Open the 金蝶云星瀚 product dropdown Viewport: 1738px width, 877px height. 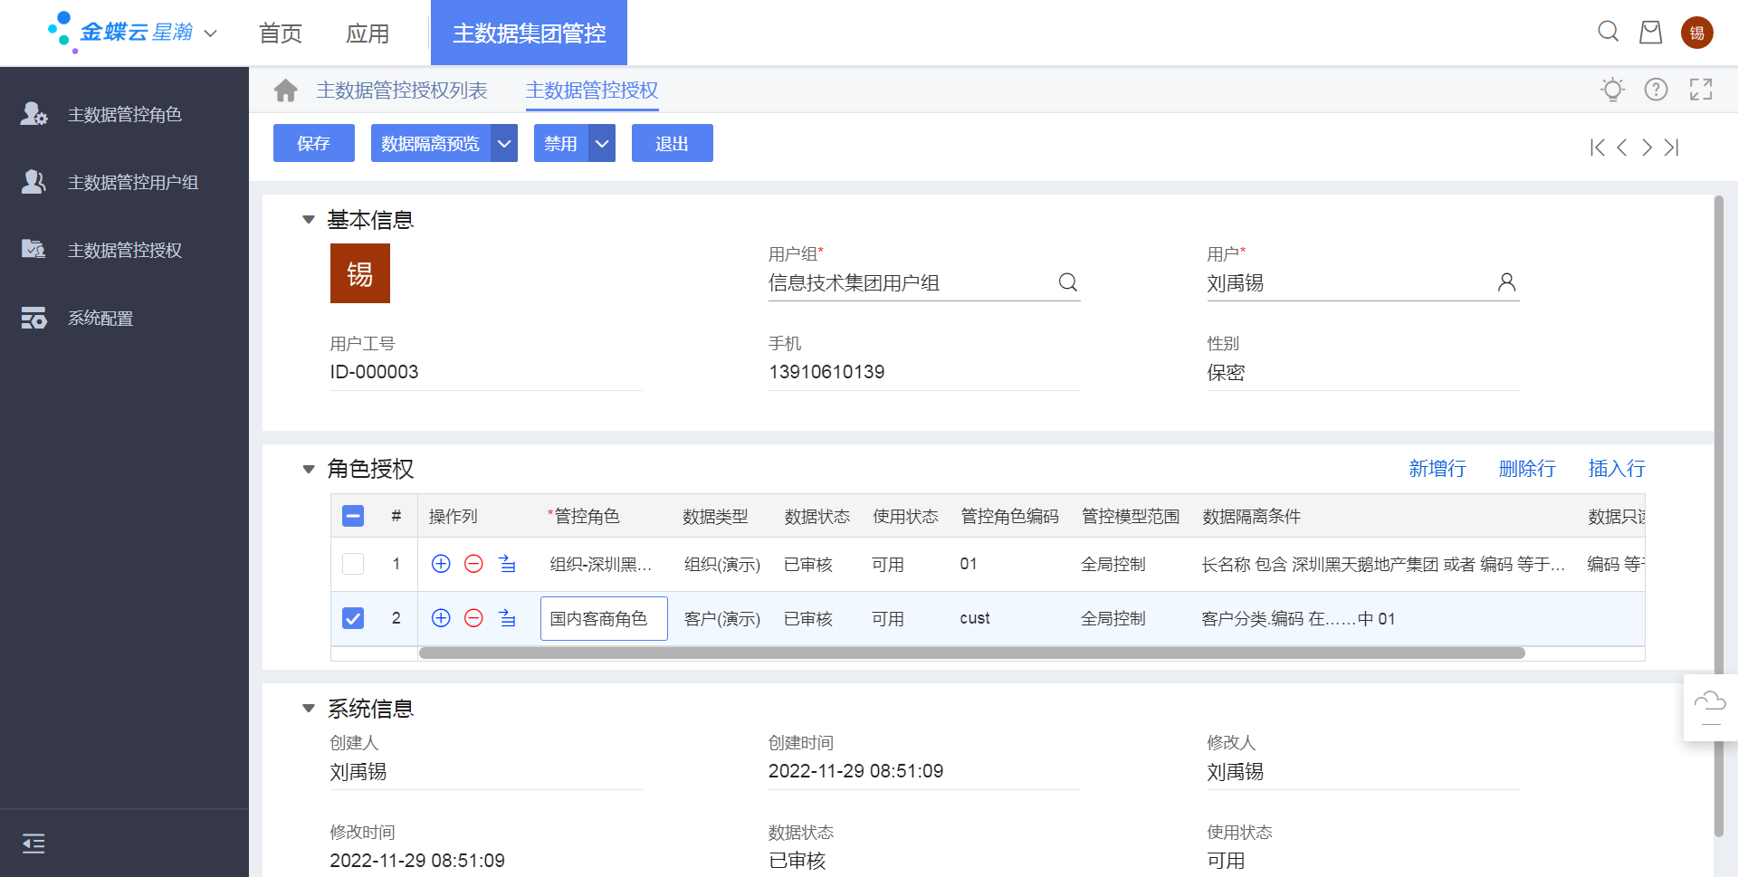pos(211,33)
